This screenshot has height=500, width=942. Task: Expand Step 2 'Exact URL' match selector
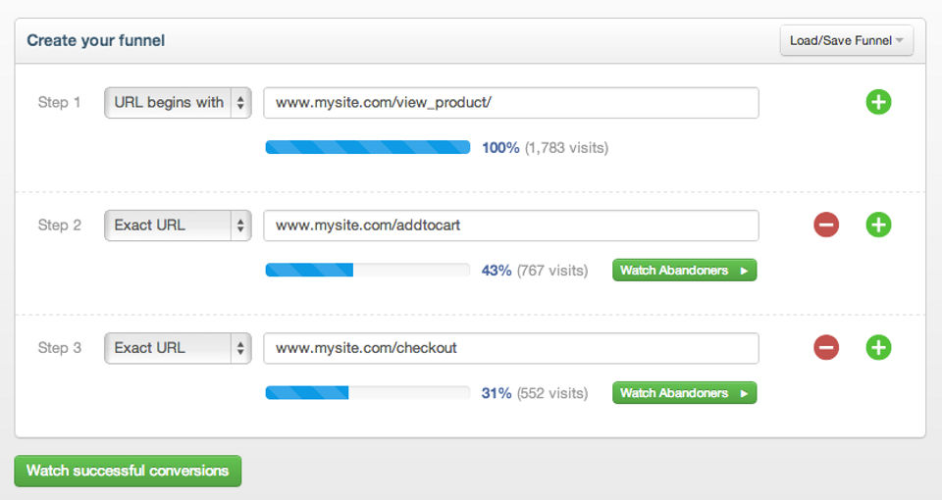tap(178, 225)
